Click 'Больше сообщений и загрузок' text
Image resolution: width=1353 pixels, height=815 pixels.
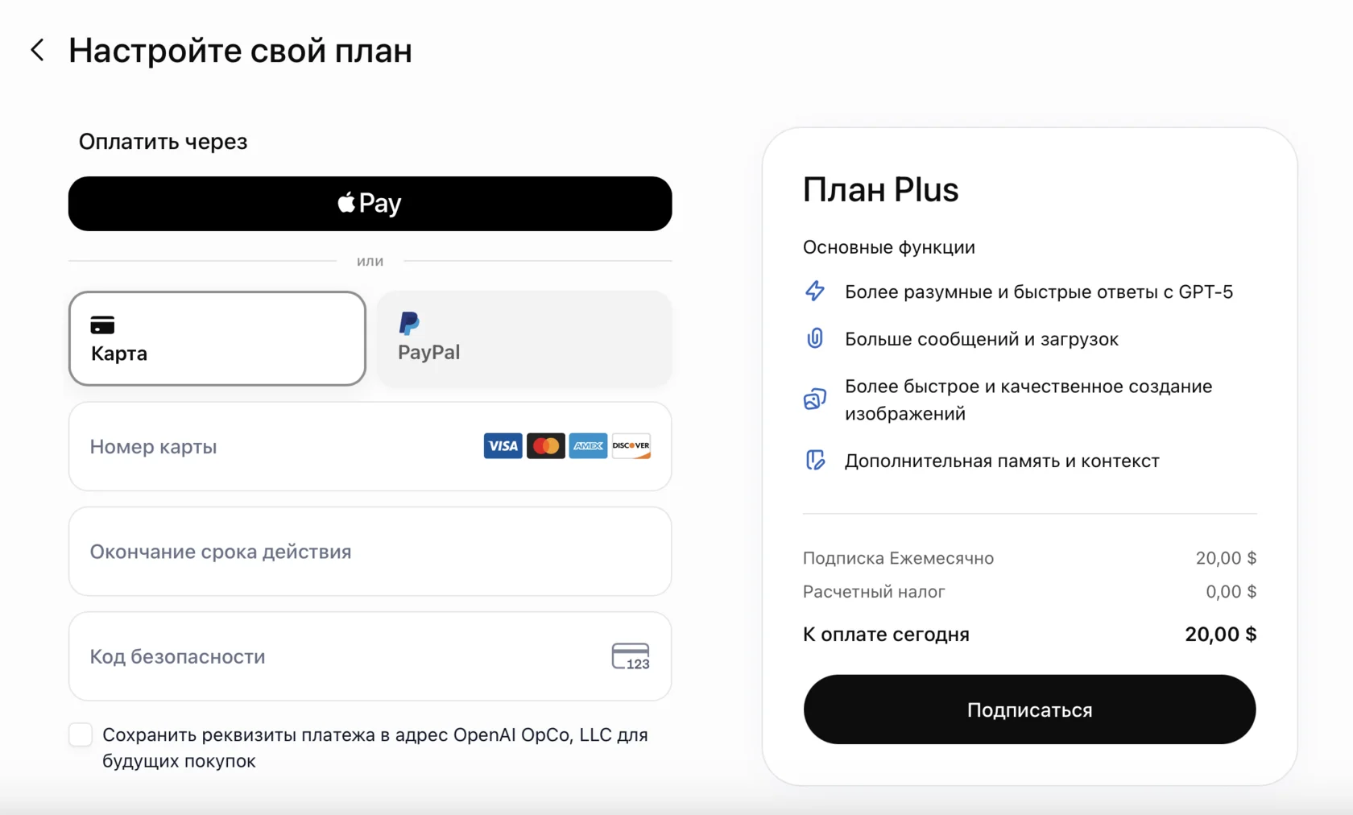[981, 339]
